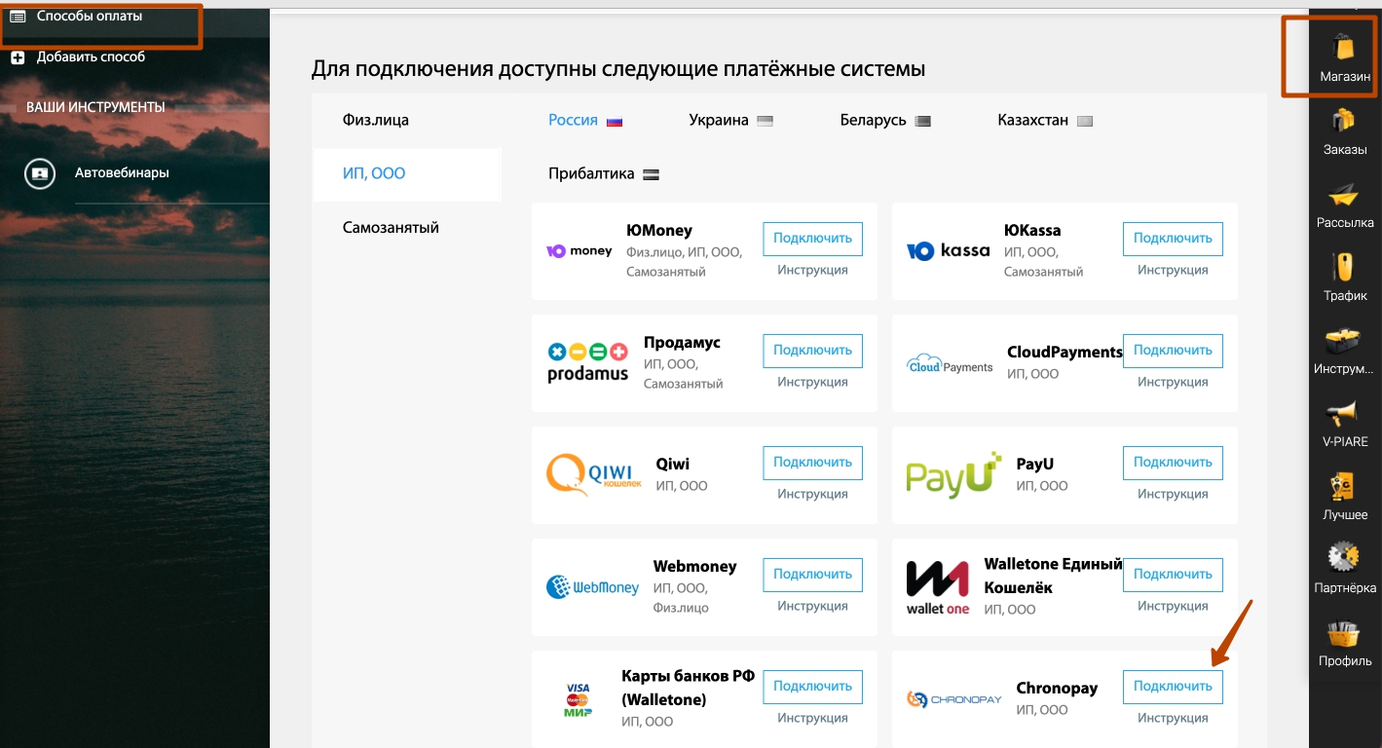
Task: Open the Инструменты toolbox icon
Action: pos(1344,341)
